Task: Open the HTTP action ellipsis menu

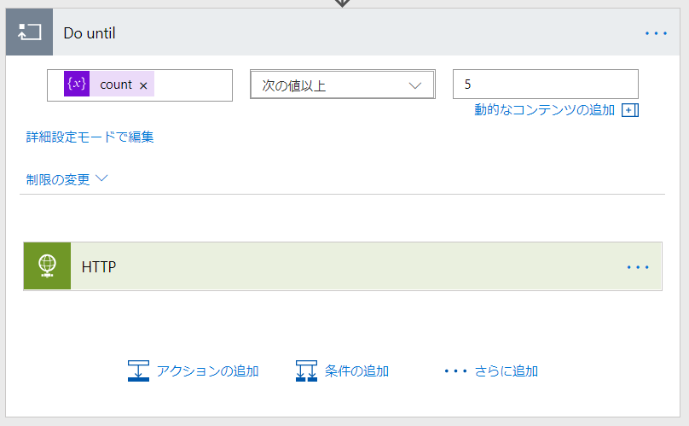Action: [638, 267]
